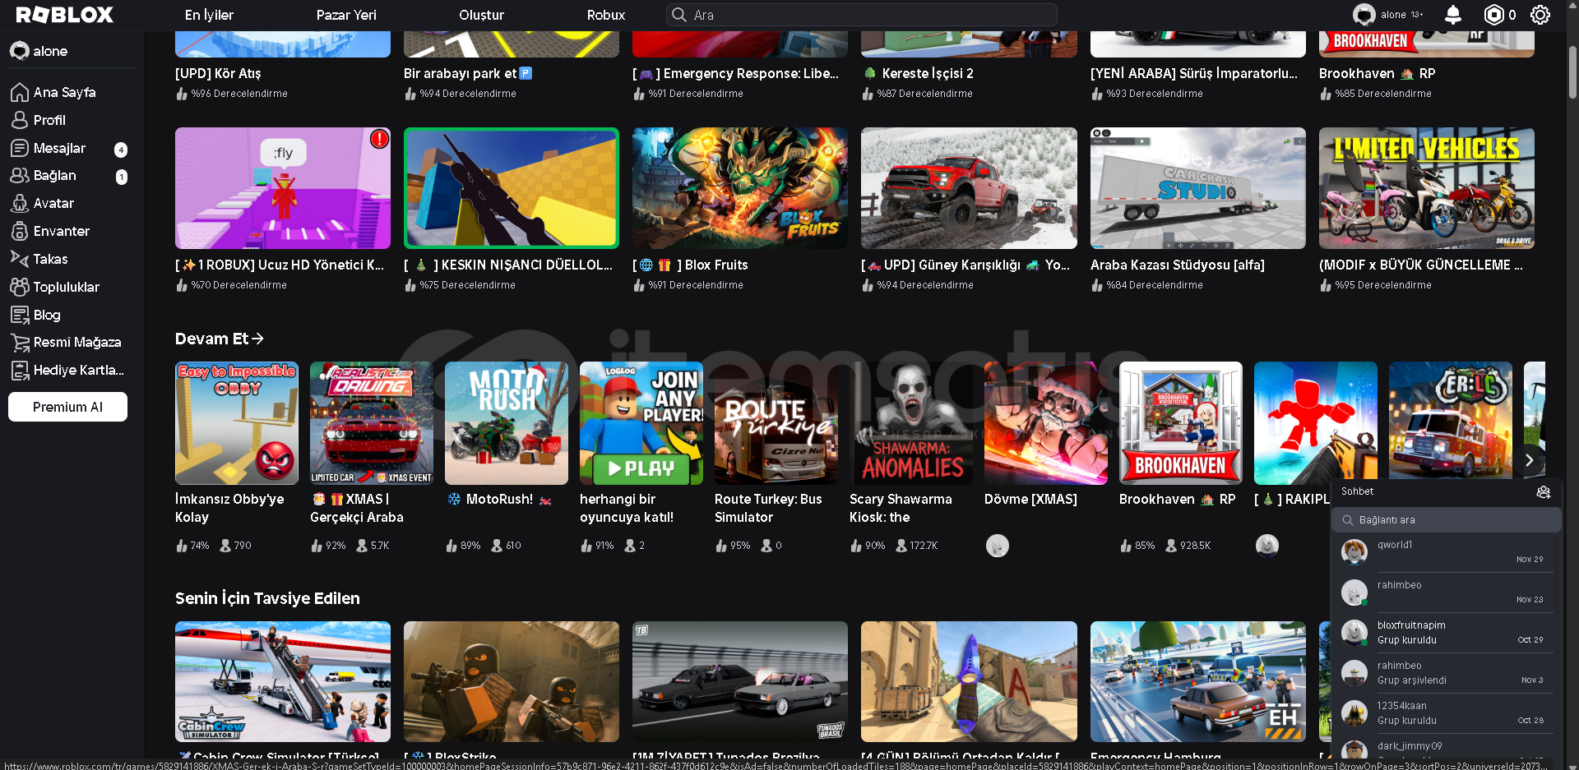Open chat group creation icon

coord(1544,491)
